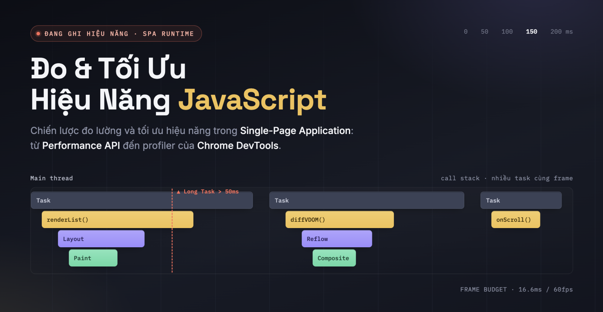
Task: Select the purple Layout block
Action: (x=101, y=239)
